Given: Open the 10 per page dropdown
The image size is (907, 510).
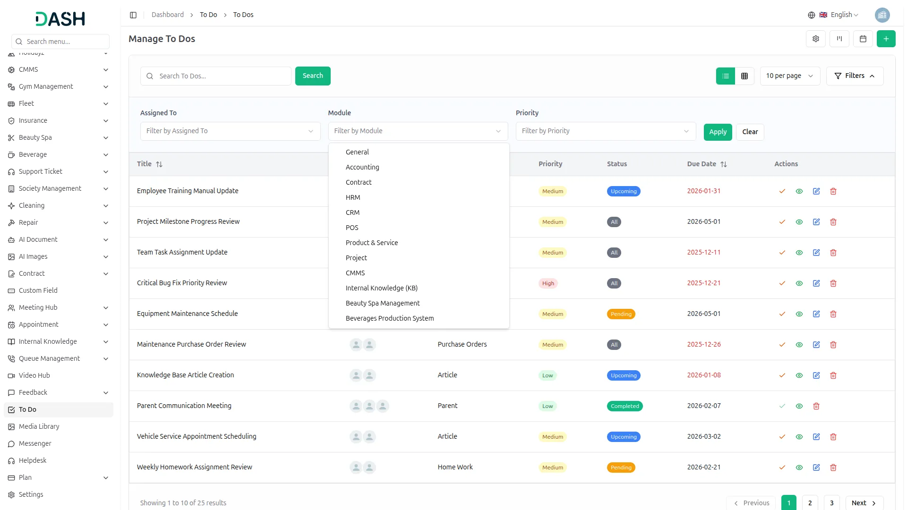Looking at the screenshot, I should (789, 76).
